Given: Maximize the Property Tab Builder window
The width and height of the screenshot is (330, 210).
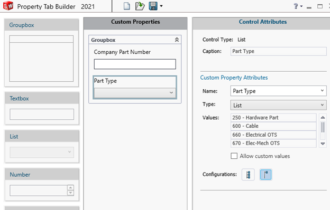Looking at the screenshot, I should (320, 6).
